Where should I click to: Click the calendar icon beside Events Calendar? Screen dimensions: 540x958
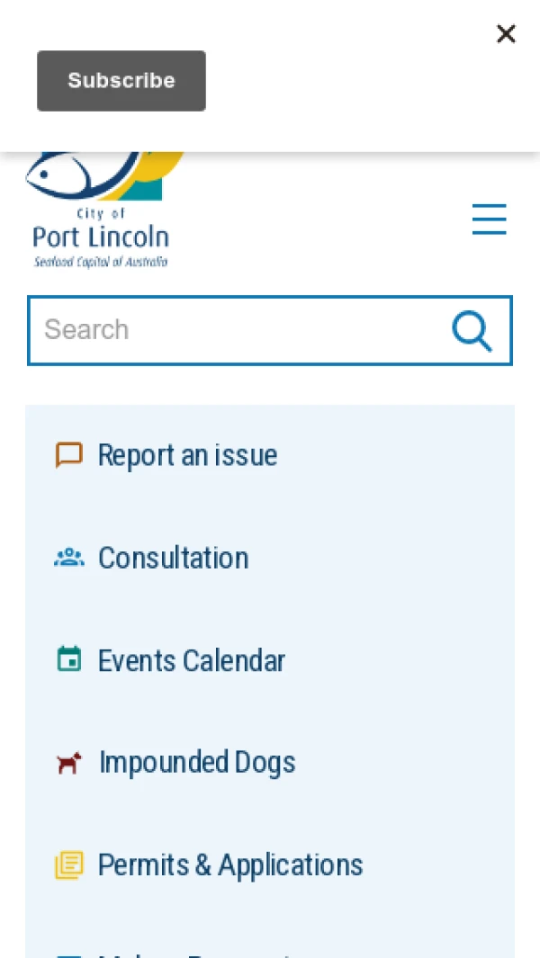pos(68,660)
